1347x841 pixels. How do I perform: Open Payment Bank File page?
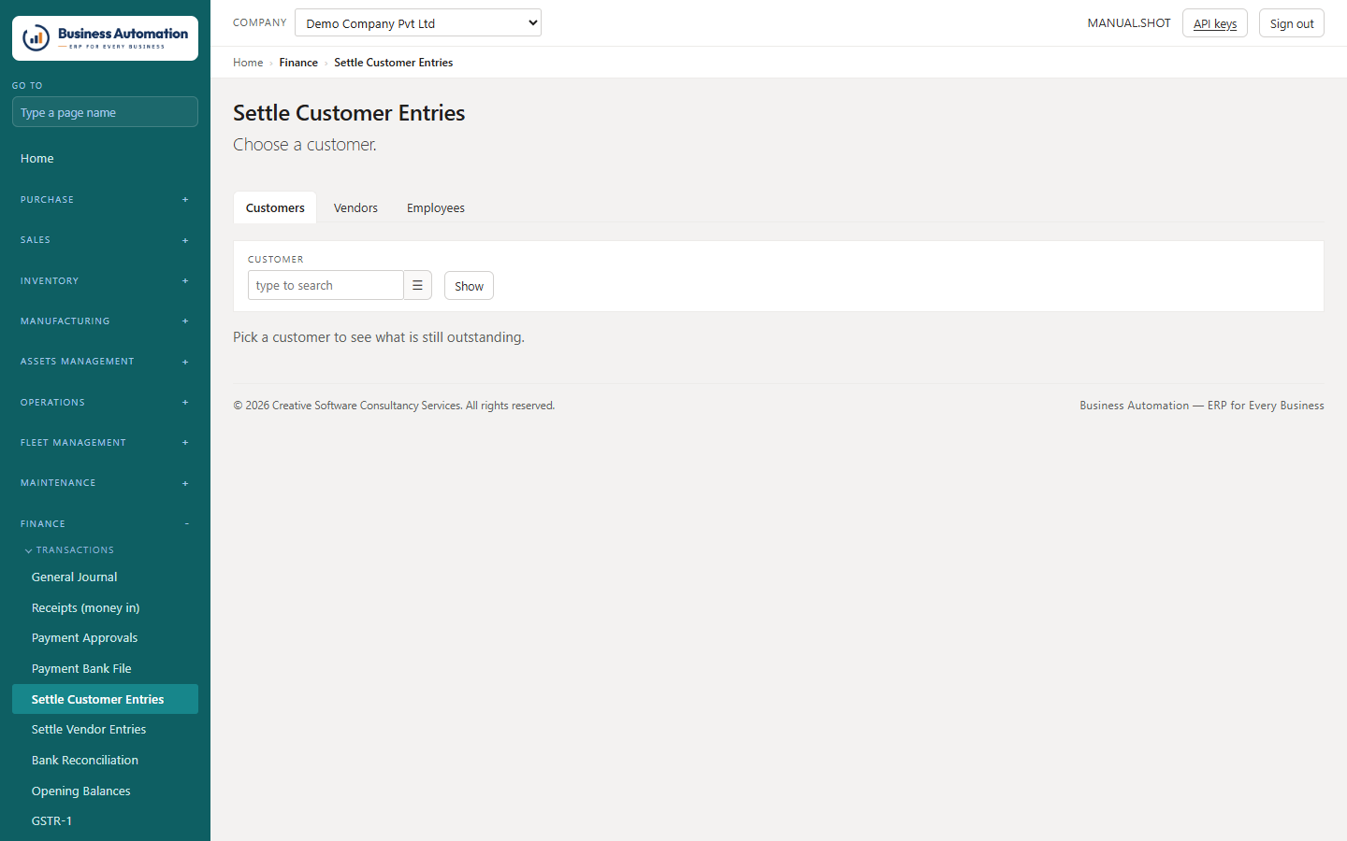coord(105,669)
